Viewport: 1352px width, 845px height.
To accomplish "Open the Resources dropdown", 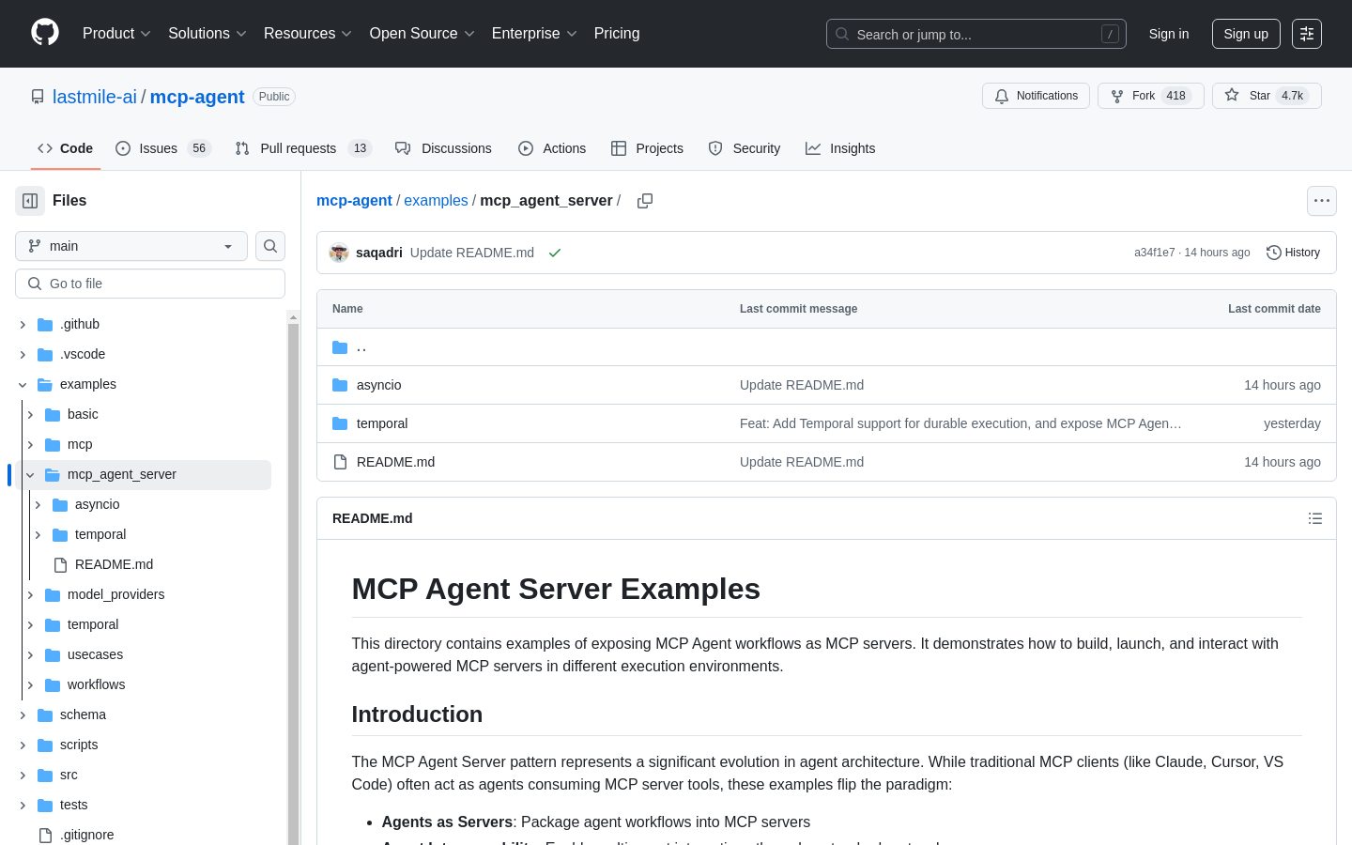I will (308, 33).
